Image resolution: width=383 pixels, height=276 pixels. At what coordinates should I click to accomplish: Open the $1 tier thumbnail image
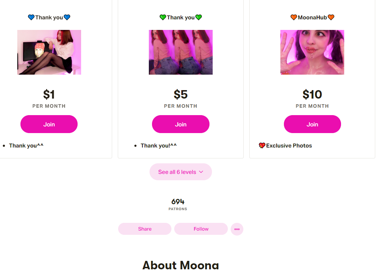pyautogui.click(x=49, y=52)
